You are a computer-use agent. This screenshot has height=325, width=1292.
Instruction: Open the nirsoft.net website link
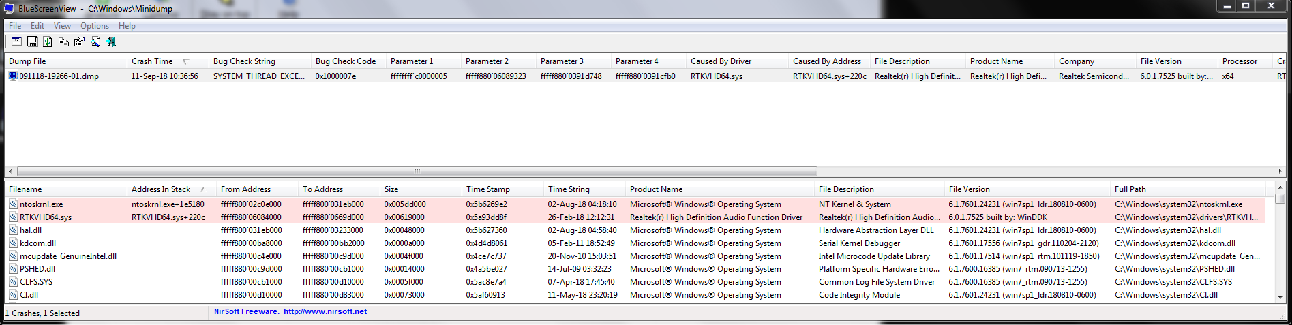(x=325, y=312)
